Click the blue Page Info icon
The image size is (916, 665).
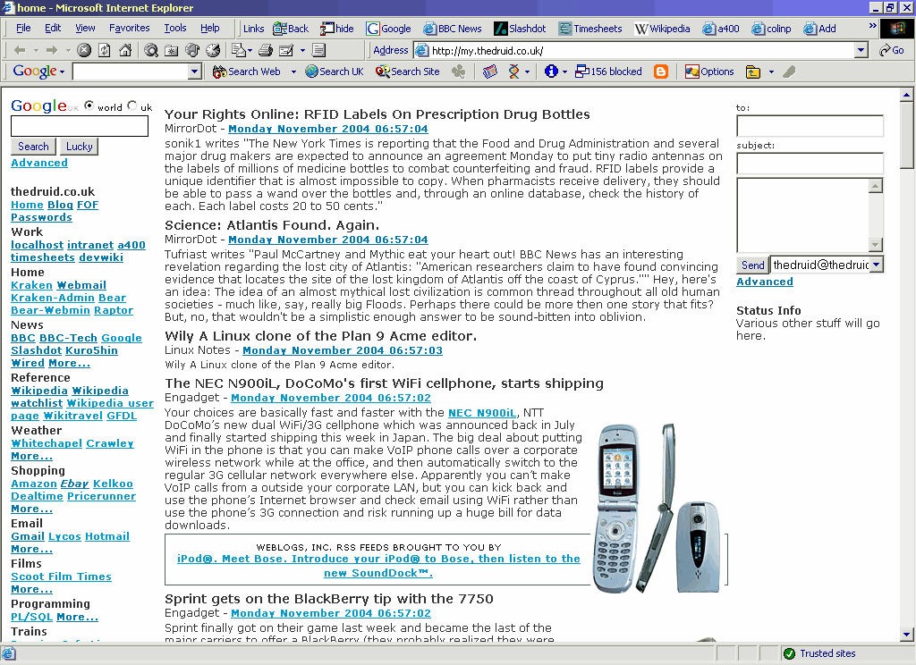pyautogui.click(x=551, y=72)
